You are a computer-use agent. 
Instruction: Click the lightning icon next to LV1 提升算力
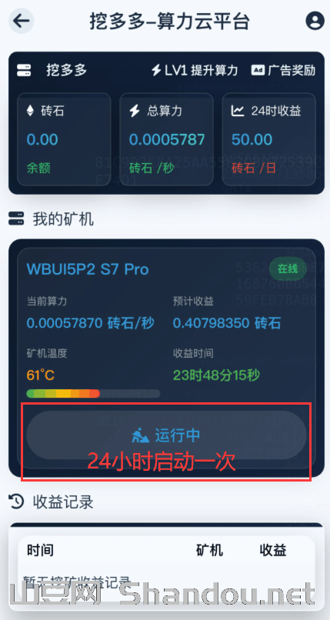click(156, 70)
